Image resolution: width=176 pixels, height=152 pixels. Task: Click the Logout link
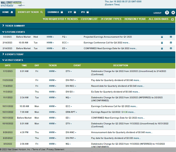[x=157, y=13]
